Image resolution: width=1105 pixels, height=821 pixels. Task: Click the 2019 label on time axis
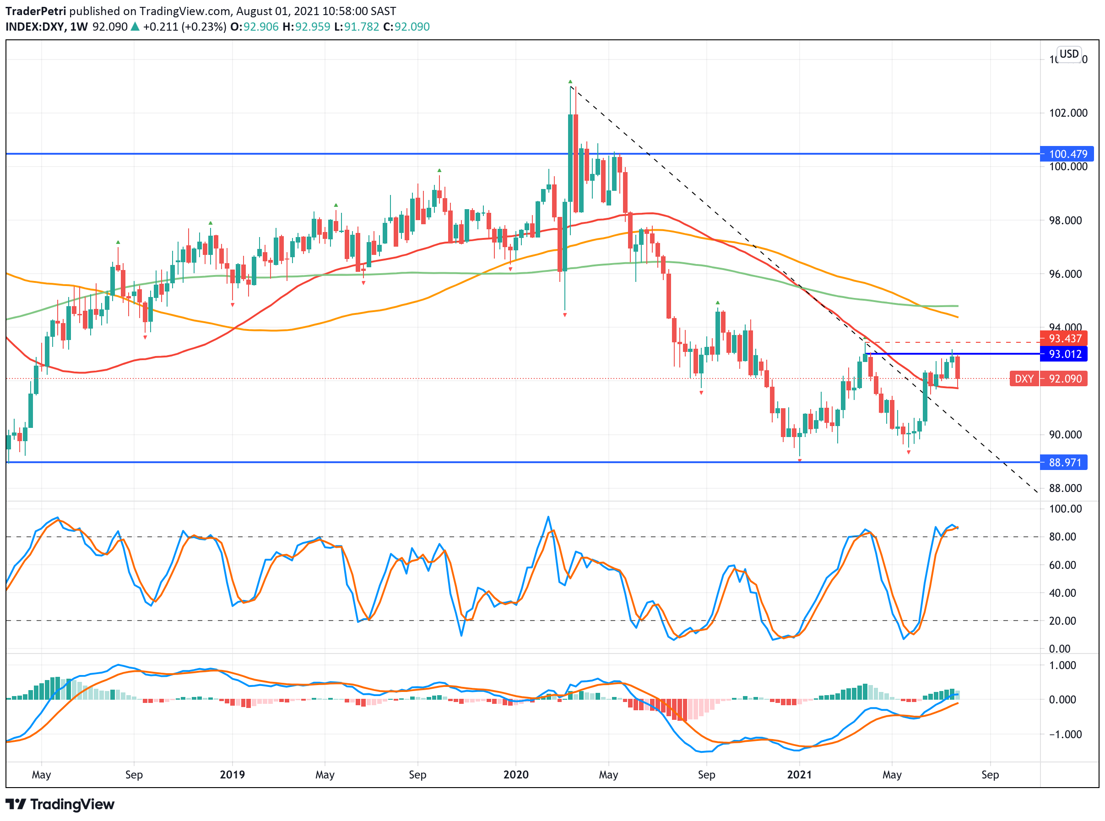(232, 774)
